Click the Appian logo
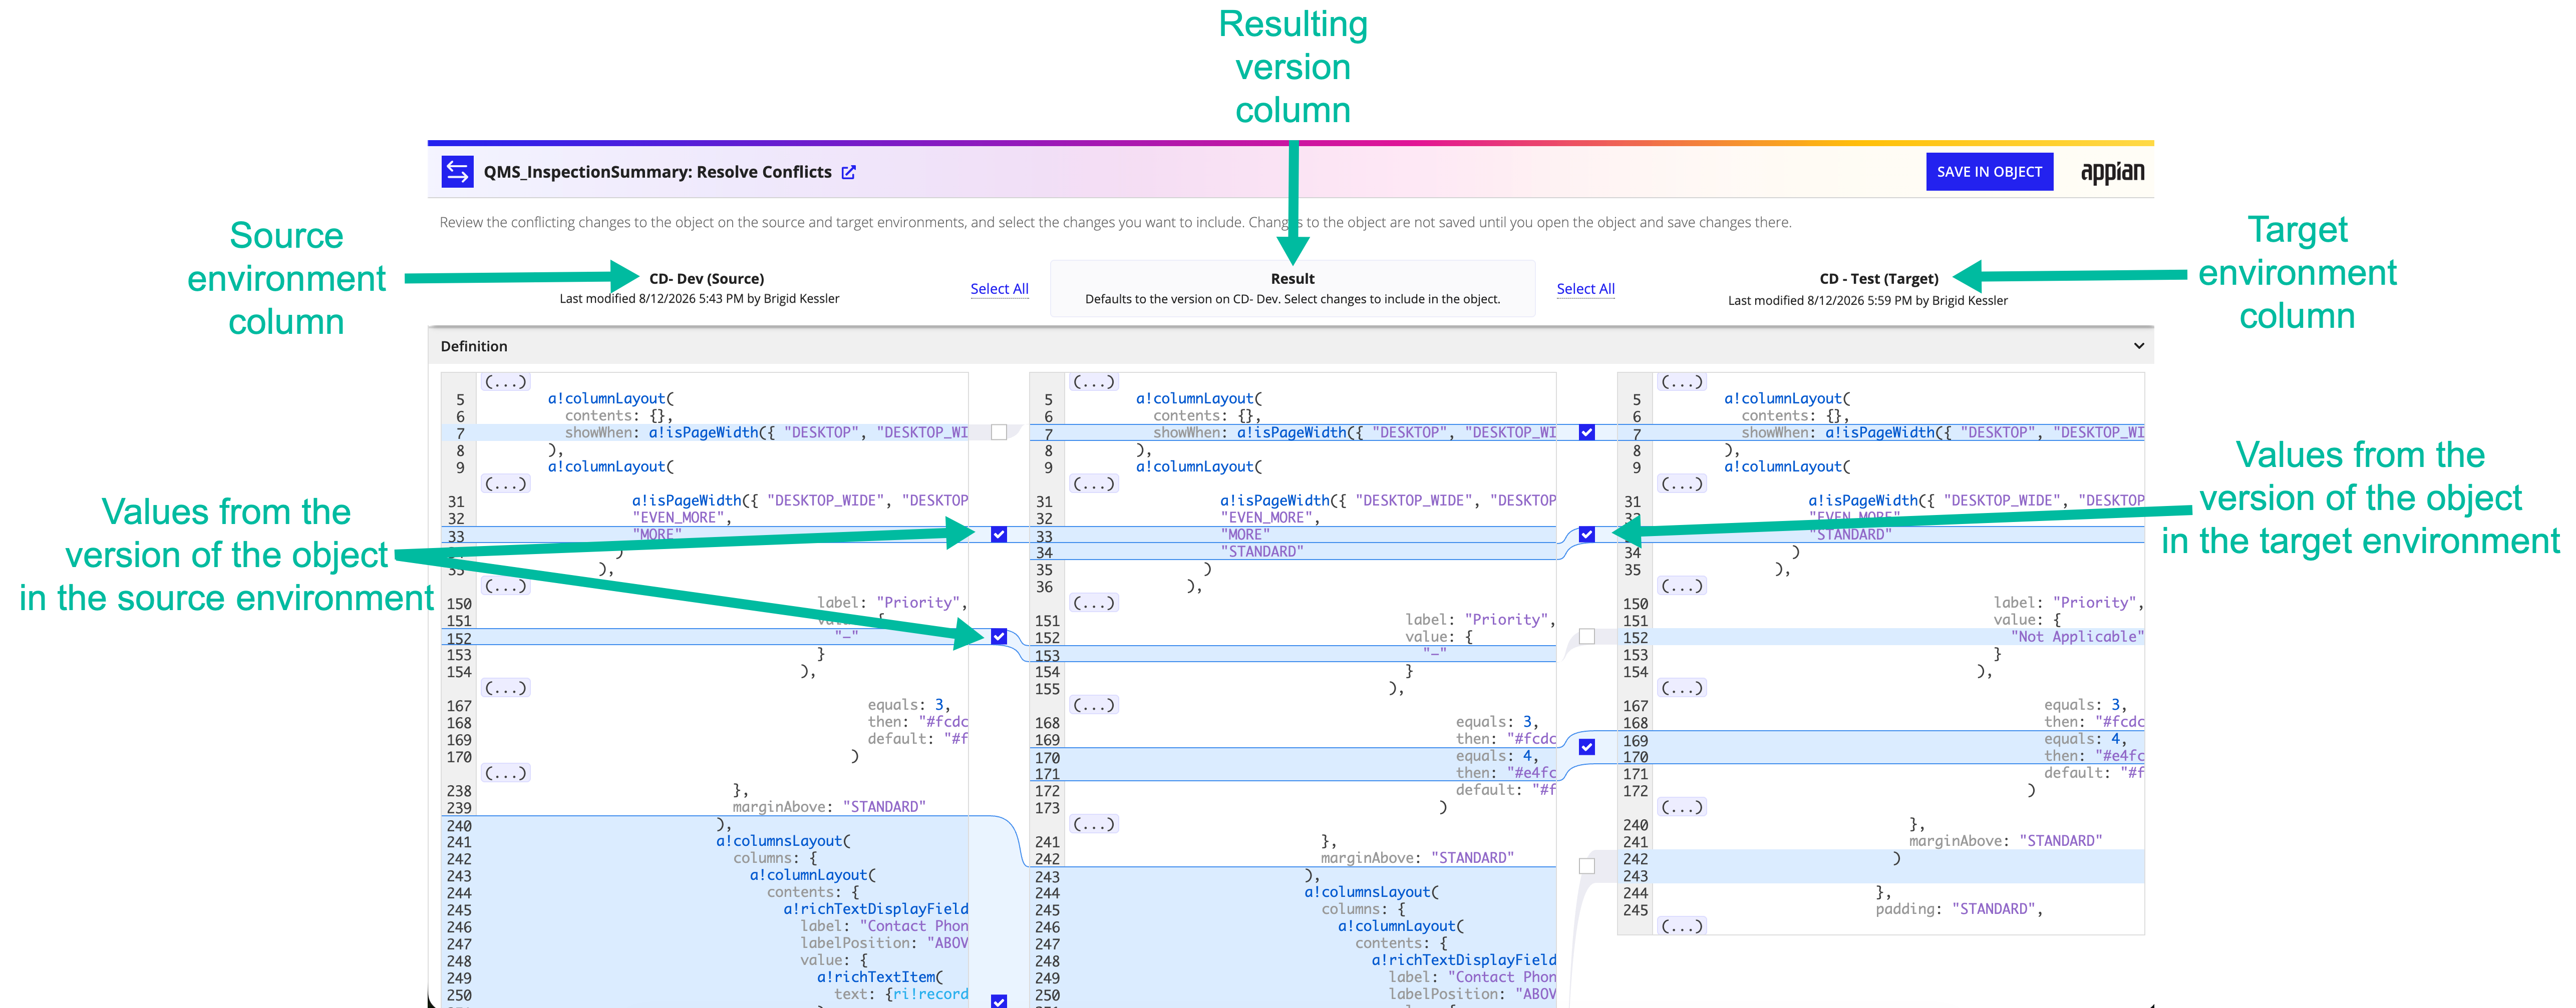 [2112, 172]
